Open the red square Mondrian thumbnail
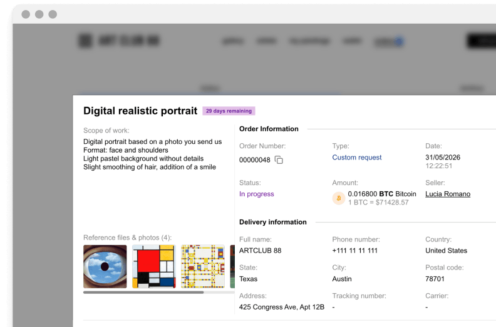Screen dimensions: 496x327 click(x=153, y=266)
